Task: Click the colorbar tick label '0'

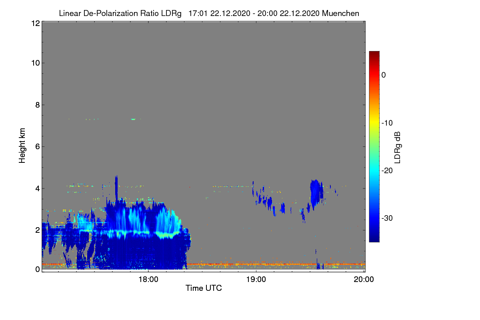Action: pos(384,75)
